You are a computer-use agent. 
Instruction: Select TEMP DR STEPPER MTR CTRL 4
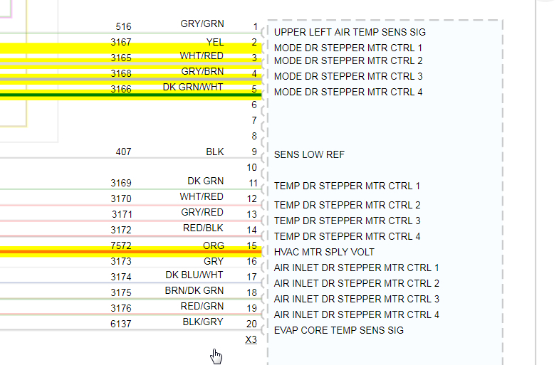pos(348,237)
